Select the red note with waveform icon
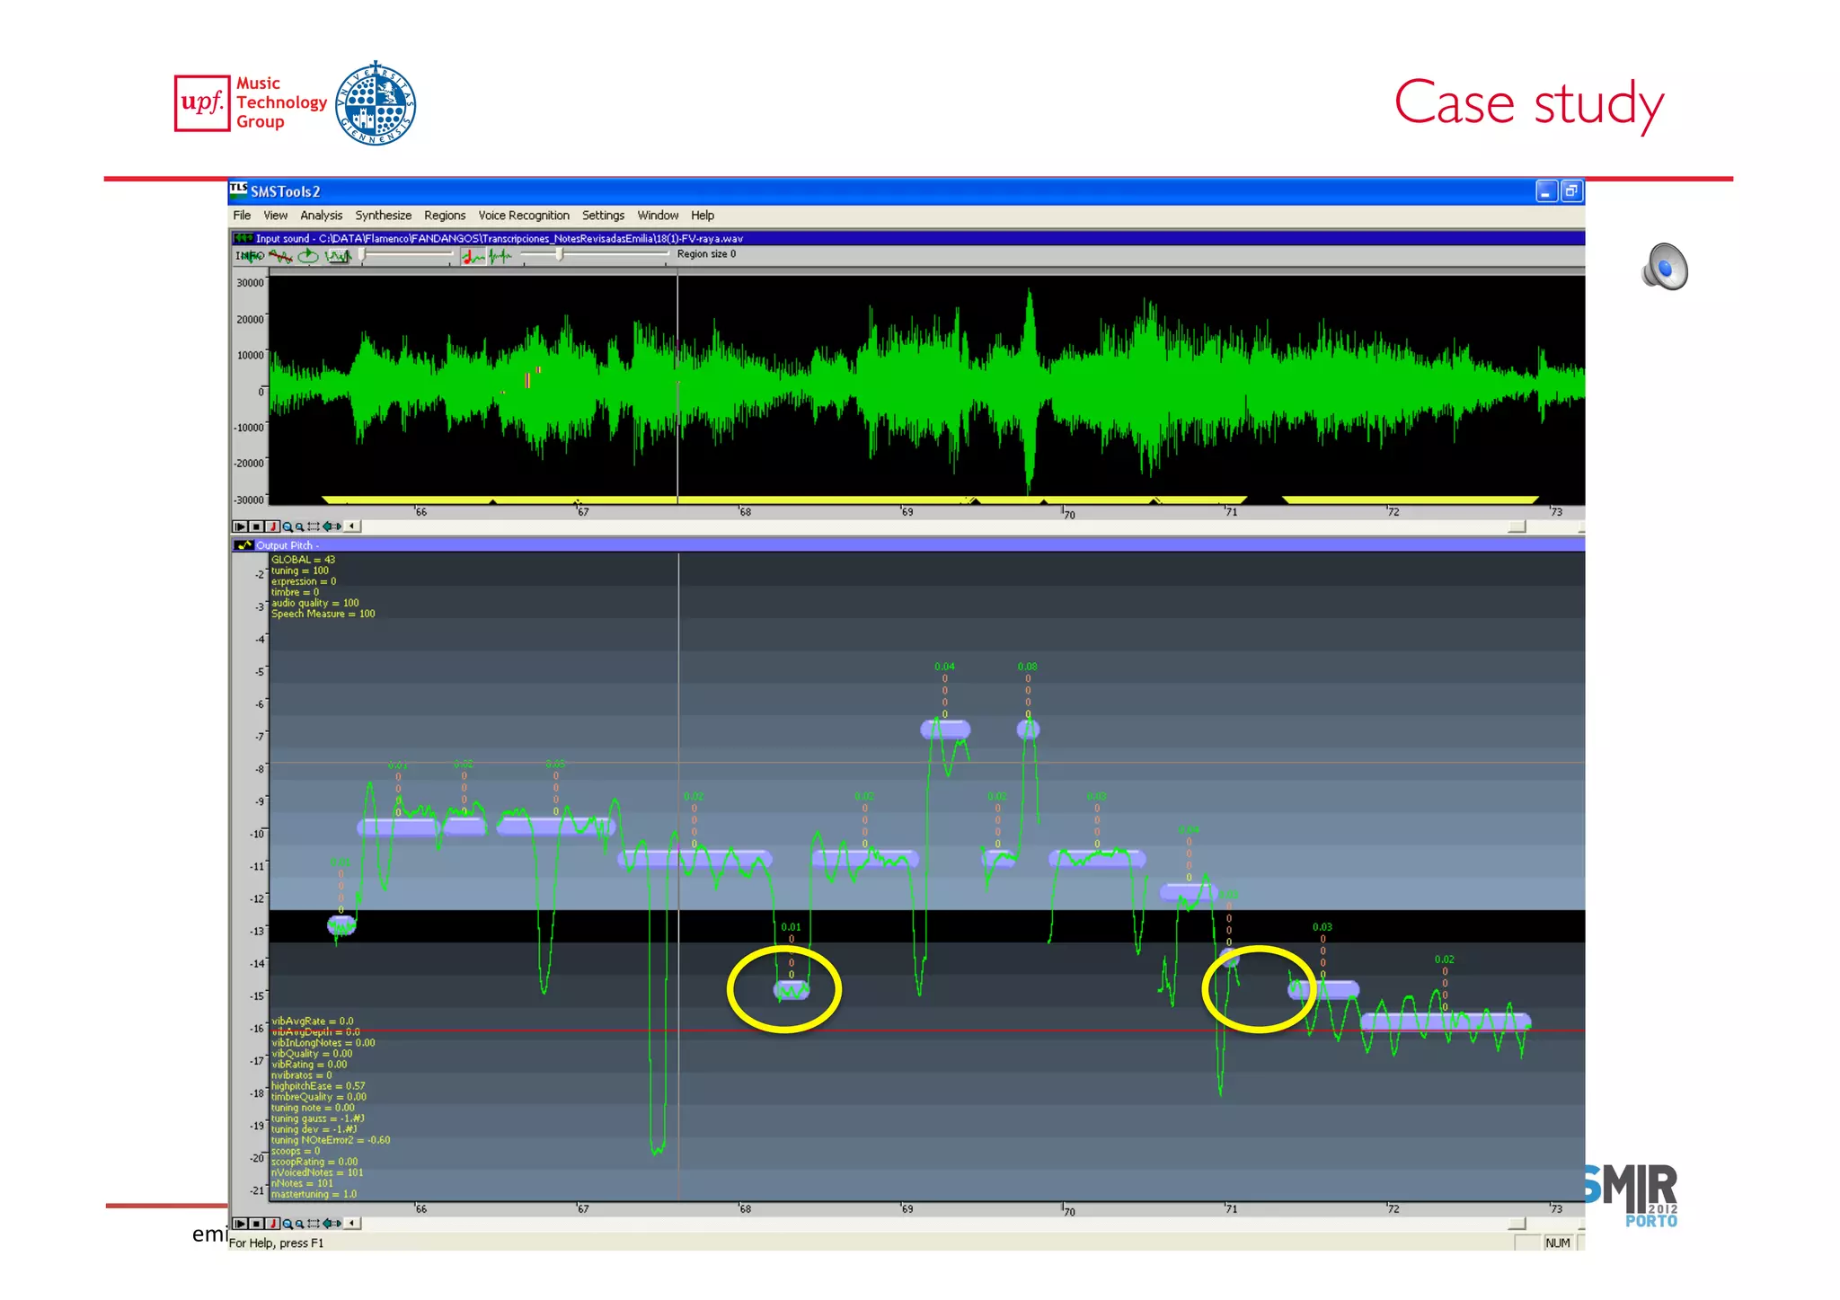 [x=473, y=257]
